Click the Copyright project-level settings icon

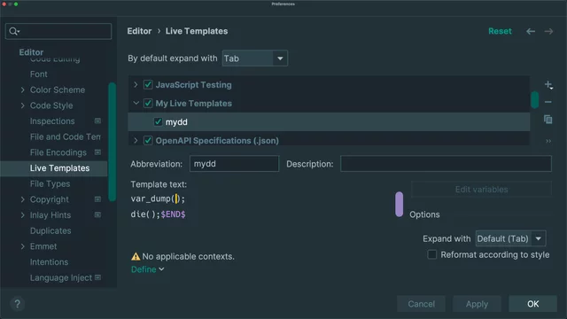[x=97, y=199]
